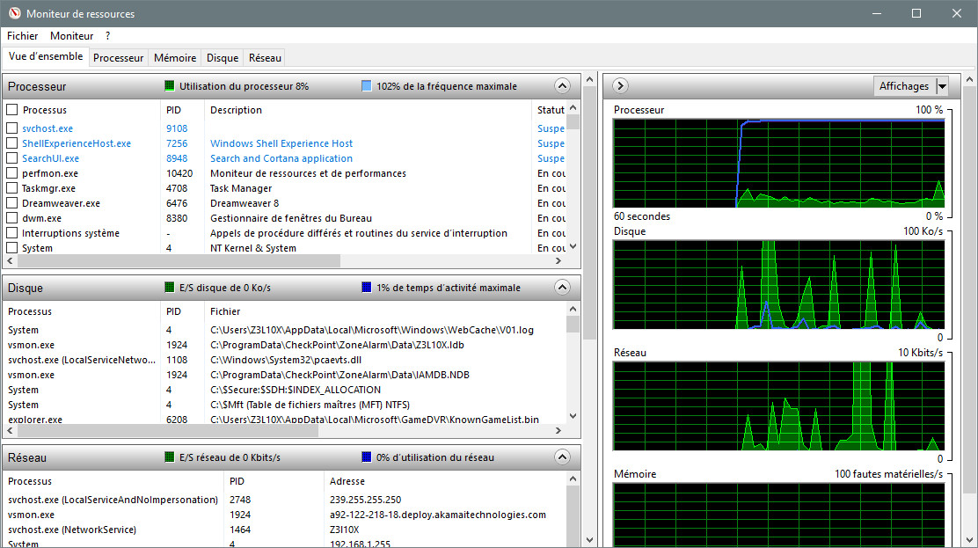Select the akamaitechnologies.com address row

438,515
